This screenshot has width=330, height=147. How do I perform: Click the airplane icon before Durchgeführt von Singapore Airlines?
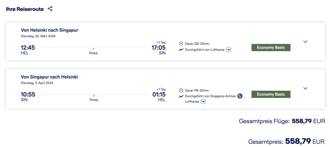(181, 96)
